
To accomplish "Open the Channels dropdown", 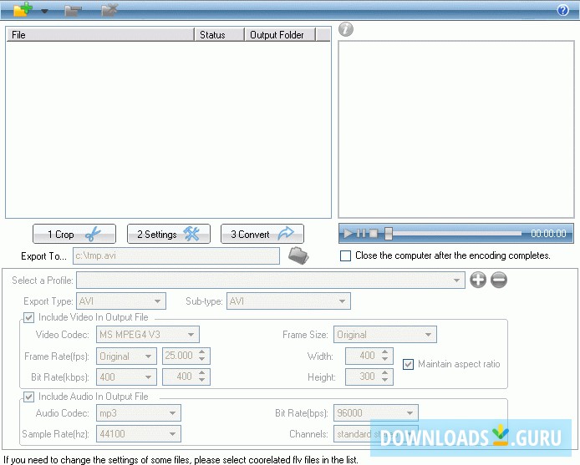I will (x=376, y=433).
